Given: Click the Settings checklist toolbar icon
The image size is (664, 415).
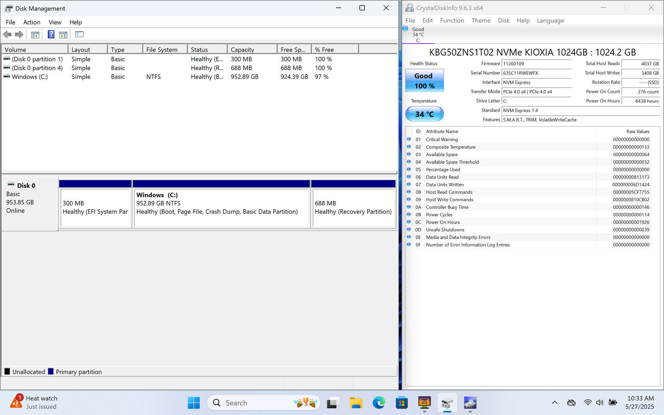Looking at the screenshot, I should pos(79,34).
